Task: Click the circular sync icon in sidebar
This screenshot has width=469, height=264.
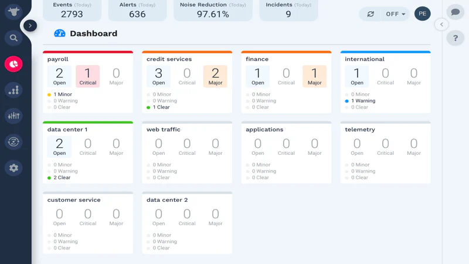Action: 13,141
